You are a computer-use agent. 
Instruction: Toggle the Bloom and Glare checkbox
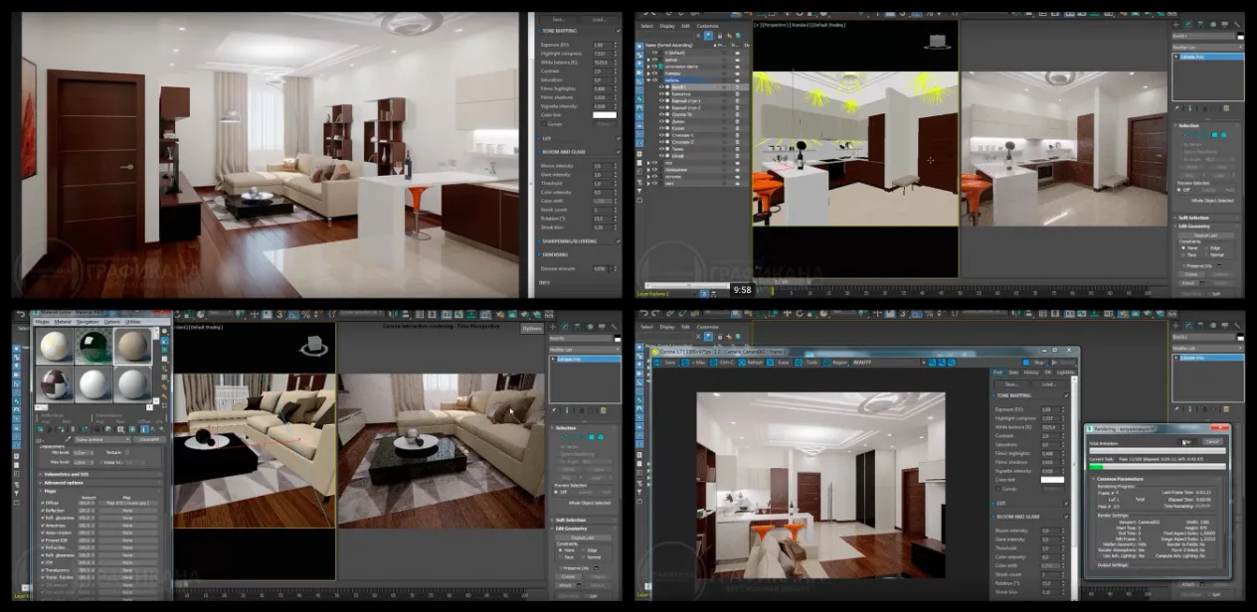1066,517
